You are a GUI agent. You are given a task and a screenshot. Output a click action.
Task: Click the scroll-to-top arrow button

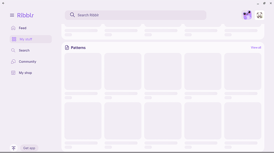click(14, 148)
